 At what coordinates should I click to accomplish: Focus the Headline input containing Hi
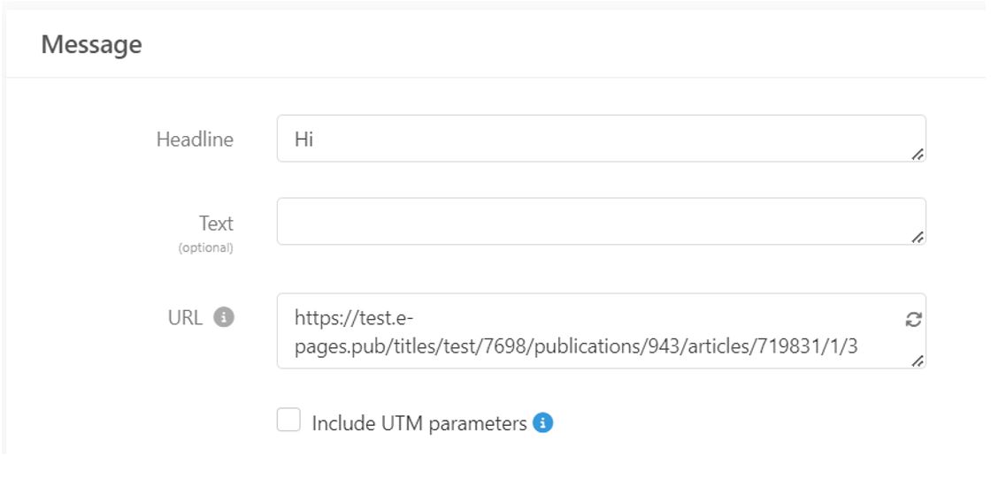(601, 139)
